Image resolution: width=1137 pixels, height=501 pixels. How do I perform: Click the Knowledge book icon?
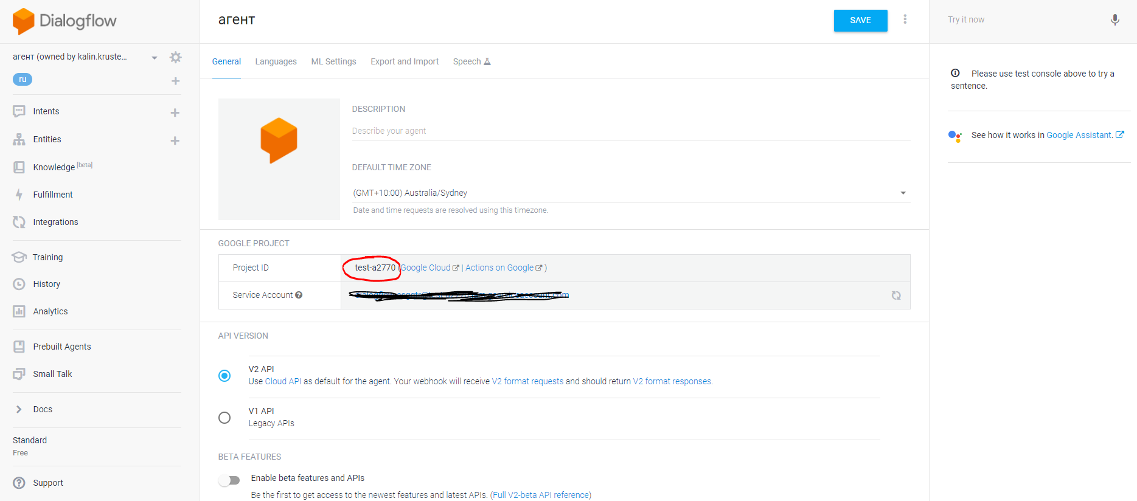[19, 167]
